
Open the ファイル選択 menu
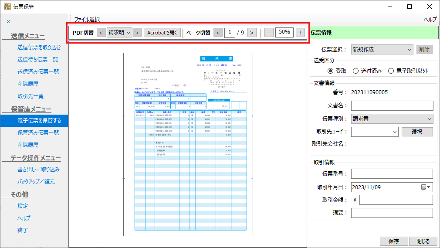pyautogui.click(x=87, y=19)
